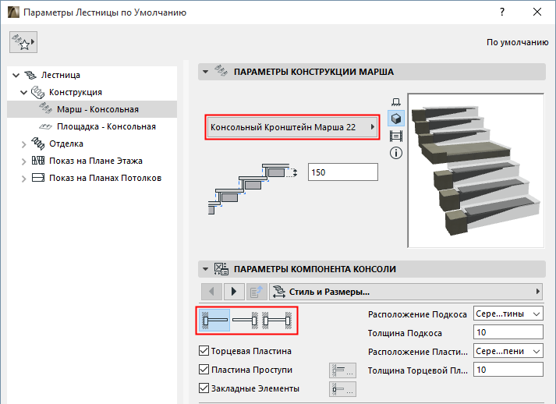Click the 150 bracket height field
The width and height of the screenshot is (556, 404).
click(343, 172)
